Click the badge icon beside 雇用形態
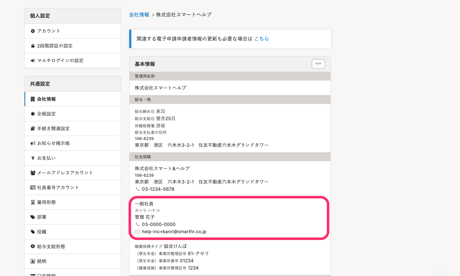The height and width of the screenshot is (276, 460). [33, 202]
